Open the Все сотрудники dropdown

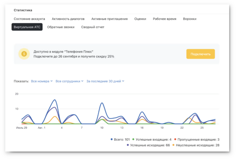69,81
